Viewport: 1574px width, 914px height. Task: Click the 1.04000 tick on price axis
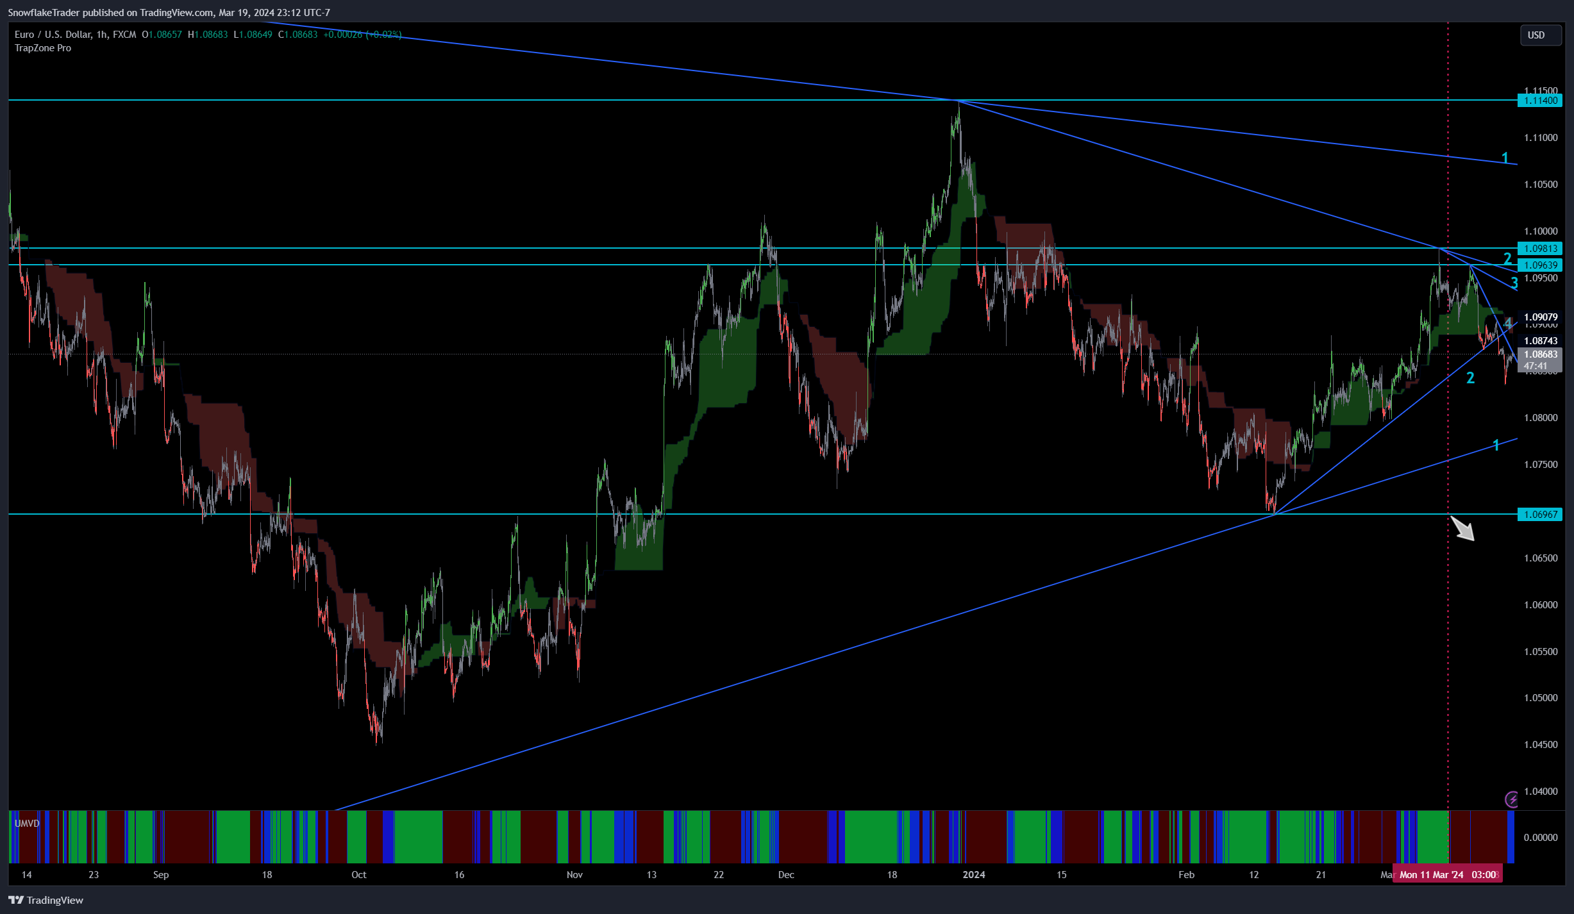coord(1541,792)
